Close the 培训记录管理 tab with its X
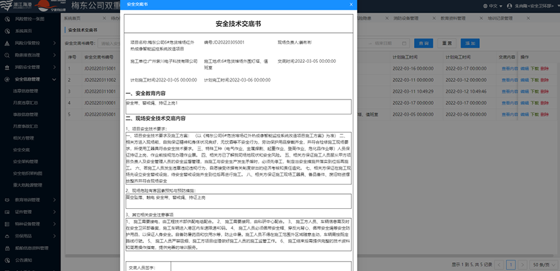The height and width of the screenshot is (271, 560). [x=528, y=18]
